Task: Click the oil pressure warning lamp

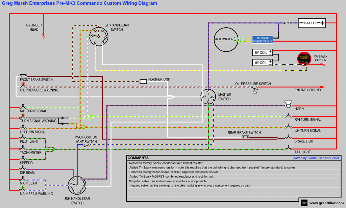Action: tap(23, 84)
